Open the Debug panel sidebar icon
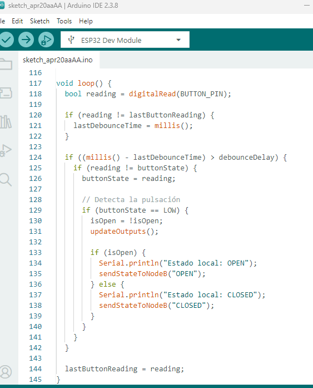This screenshot has height=388, width=313. (x=6, y=150)
